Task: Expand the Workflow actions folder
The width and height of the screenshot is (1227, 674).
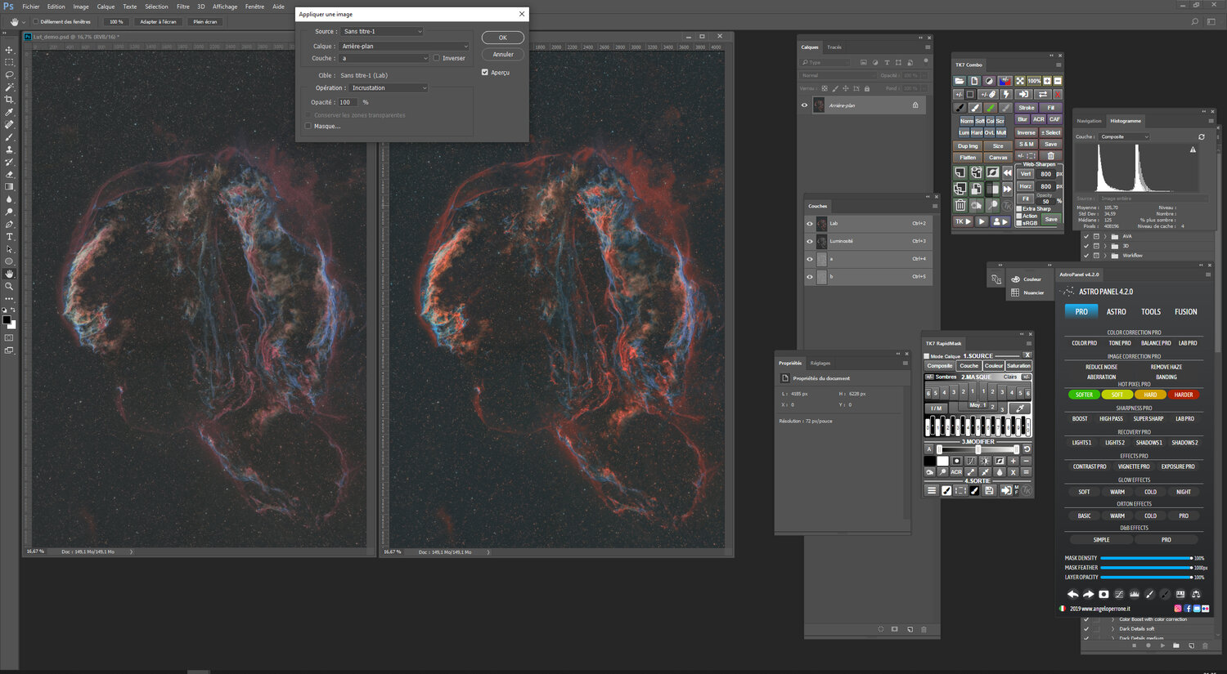Action: click(1105, 256)
